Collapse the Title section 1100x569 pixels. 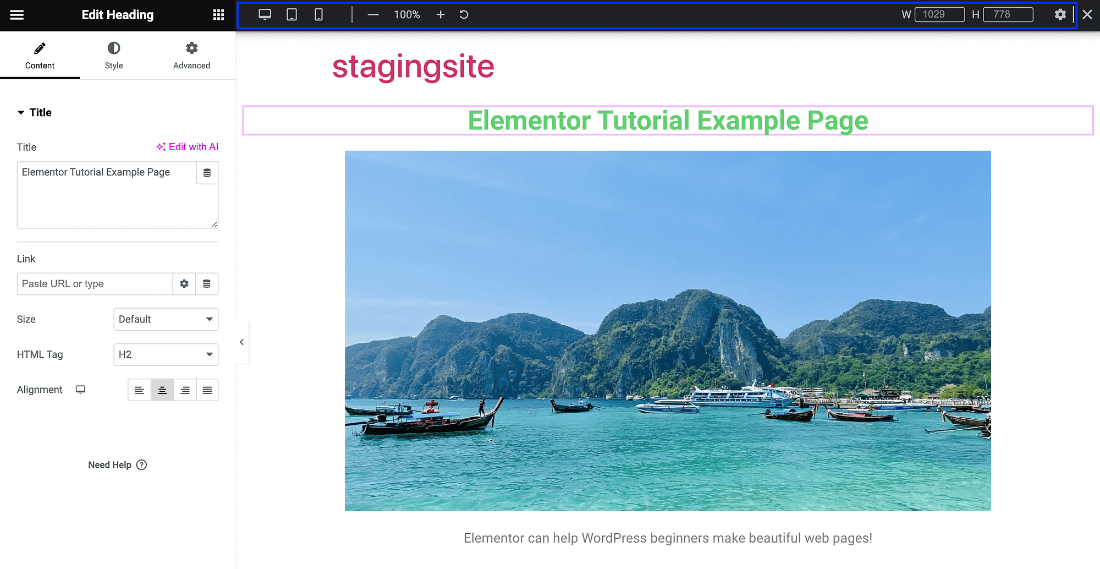pyautogui.click(x=34, y=112)
